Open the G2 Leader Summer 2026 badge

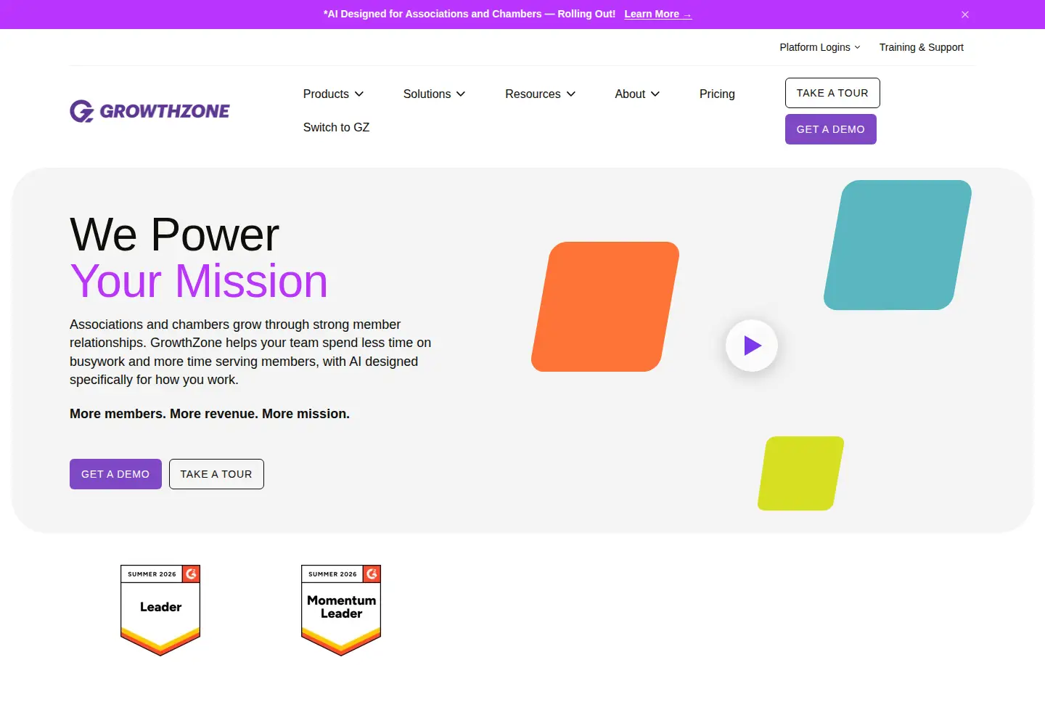[x=160, y=610]
